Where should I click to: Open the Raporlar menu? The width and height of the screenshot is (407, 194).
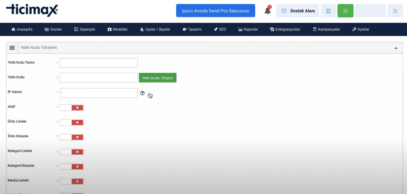(x=248, y=30)
